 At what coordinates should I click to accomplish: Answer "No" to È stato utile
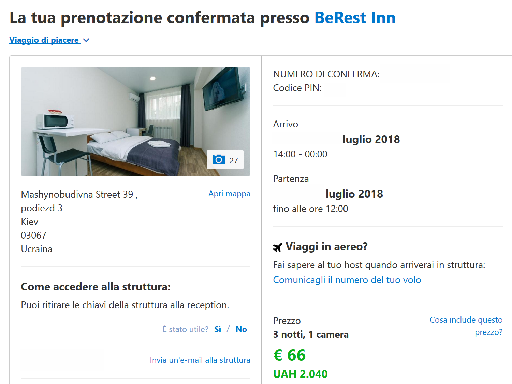tap(241, 329)
